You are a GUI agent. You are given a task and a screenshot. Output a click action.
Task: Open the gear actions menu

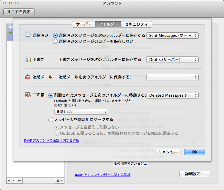[59, 180]
